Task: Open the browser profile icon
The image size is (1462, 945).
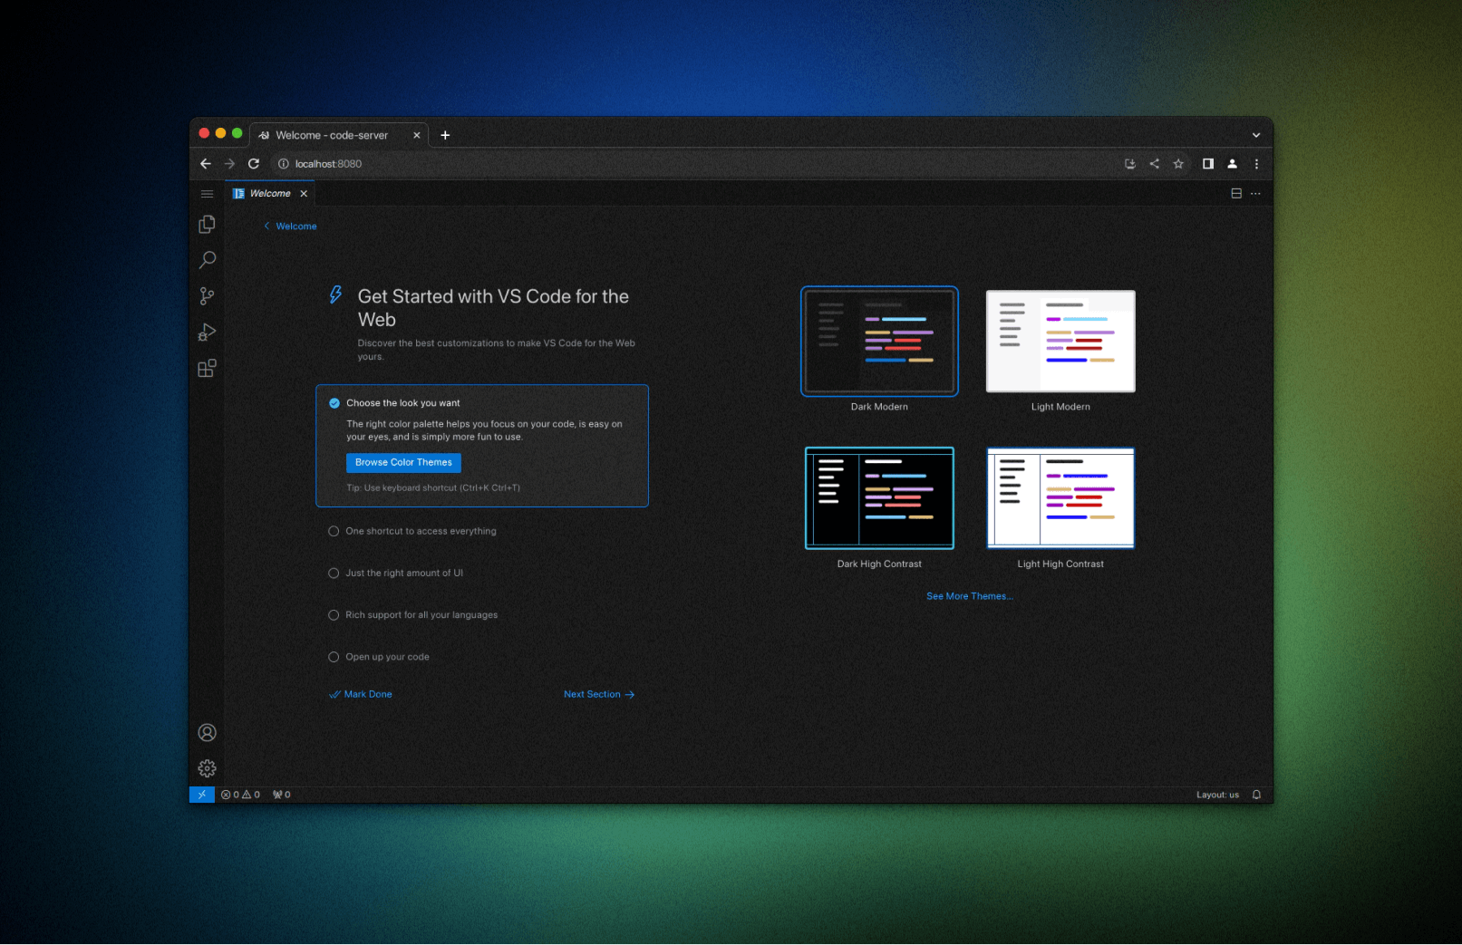Action: [x=1232, y=164]
